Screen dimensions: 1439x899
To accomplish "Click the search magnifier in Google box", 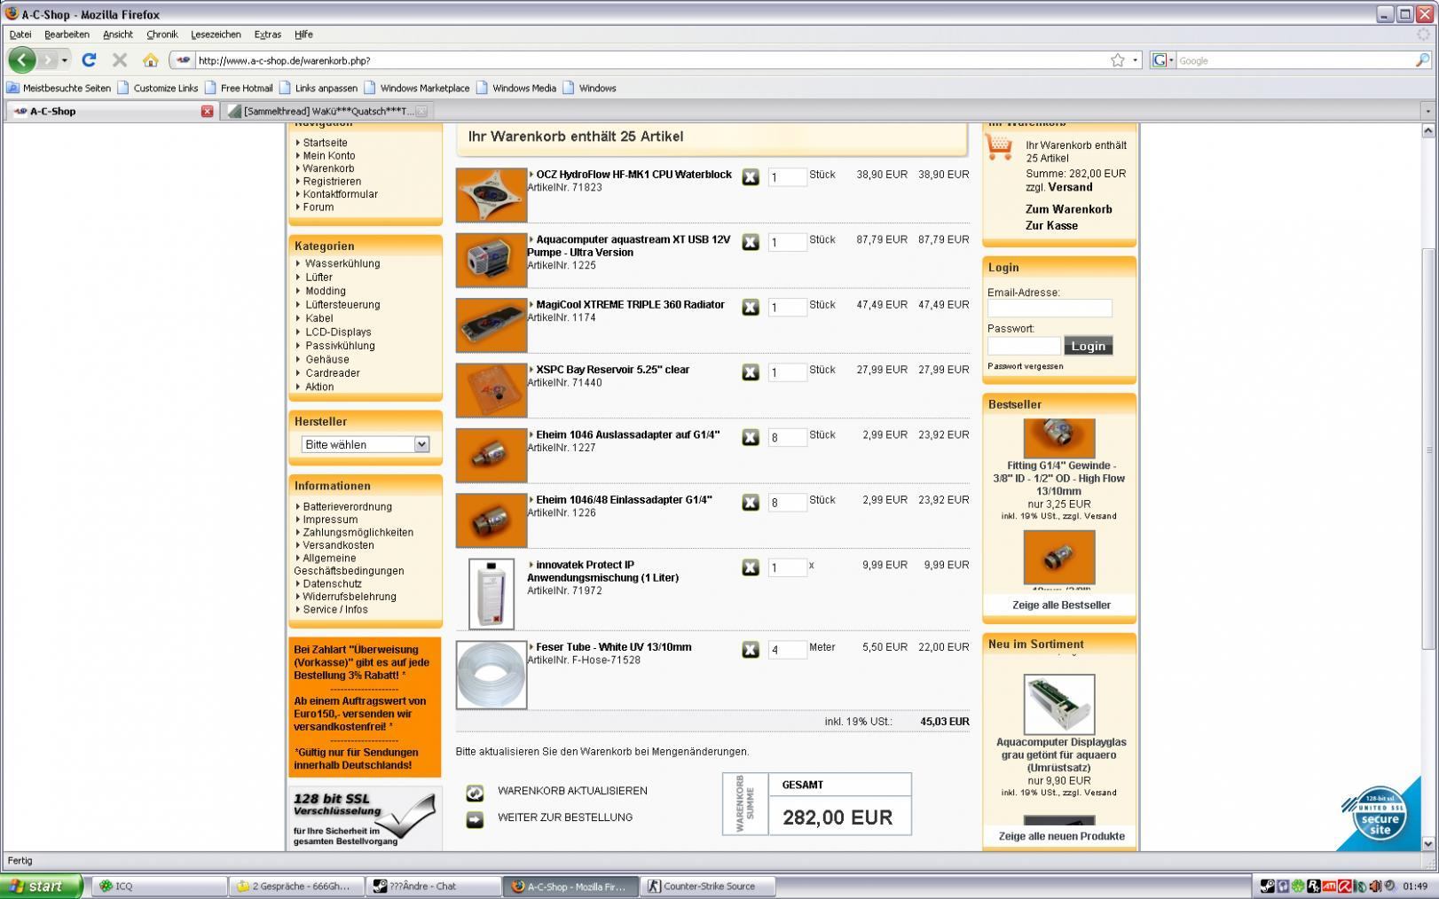I will tap(1422, 60).
